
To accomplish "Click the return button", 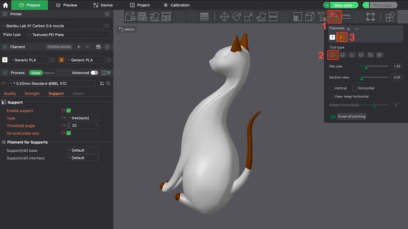I will pyautogui.click(x=126, y=29).
